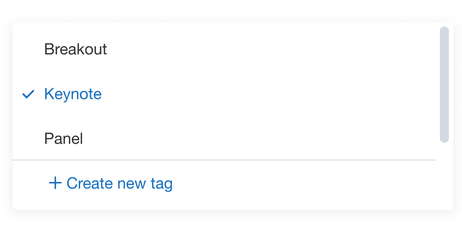Hit the blue plus symbol in the footer
The image size is (462, 229).
55,183
